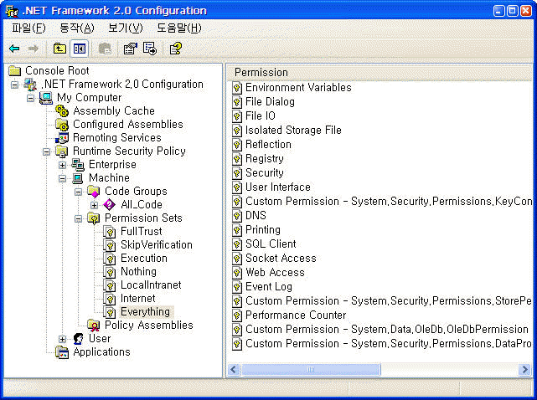Click the Permission Sets folder icon
Screen dimensions: 537x400
(x=94, y=218)
